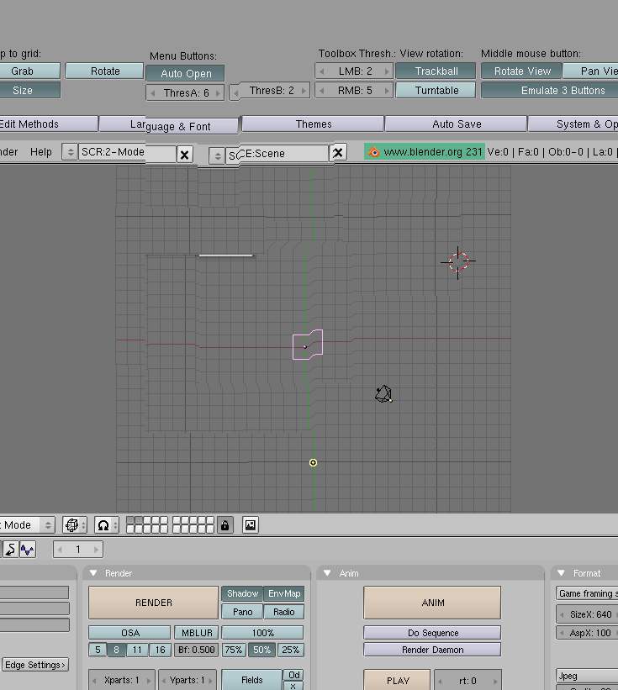Open the object Mode dropdown

25,525
